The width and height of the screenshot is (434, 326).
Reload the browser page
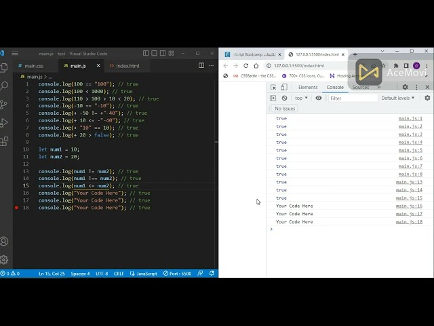pyautogui.click(x=245, y=66)
